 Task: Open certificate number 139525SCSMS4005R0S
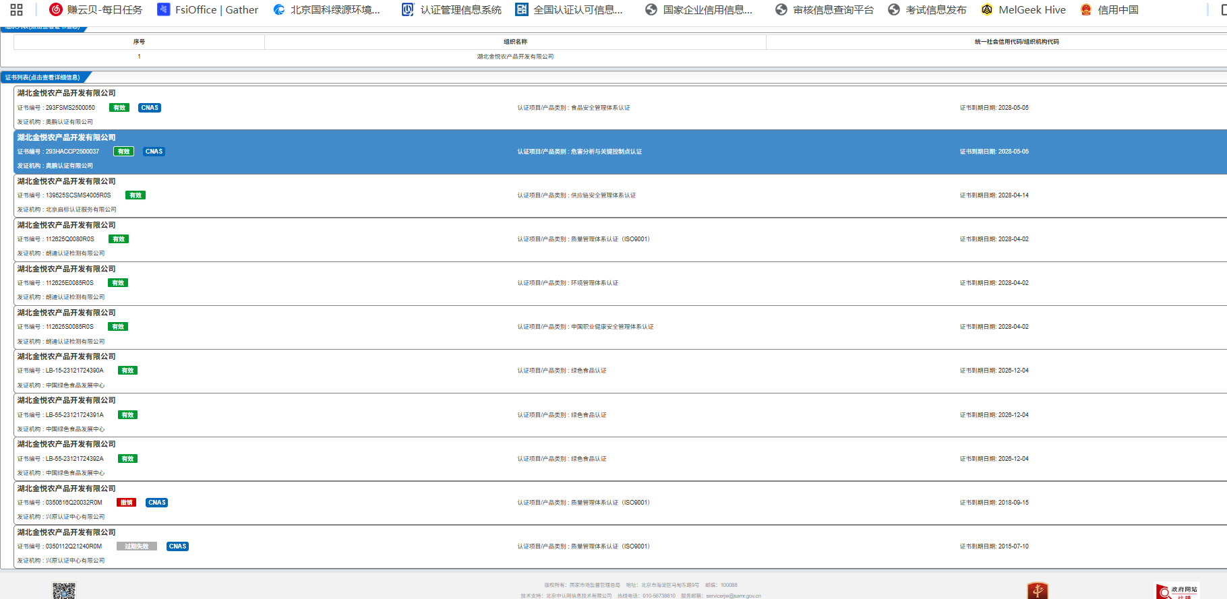[78, 195]
